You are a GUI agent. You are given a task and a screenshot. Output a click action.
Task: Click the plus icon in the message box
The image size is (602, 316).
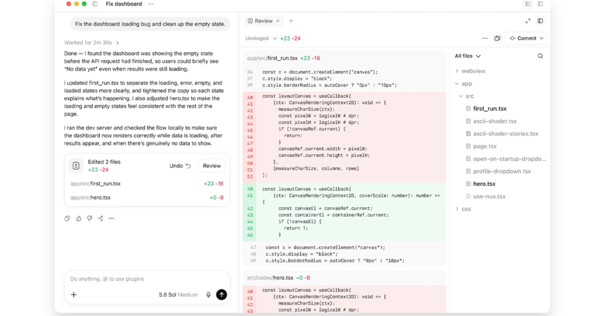click(x=73, y=294)
